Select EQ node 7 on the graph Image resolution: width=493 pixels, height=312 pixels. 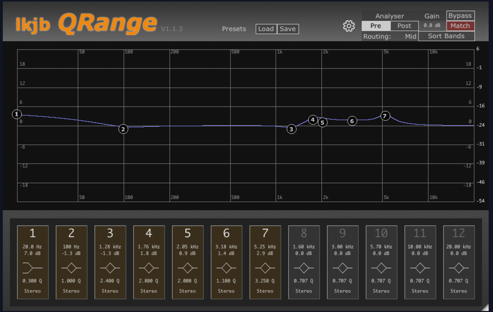385,116
